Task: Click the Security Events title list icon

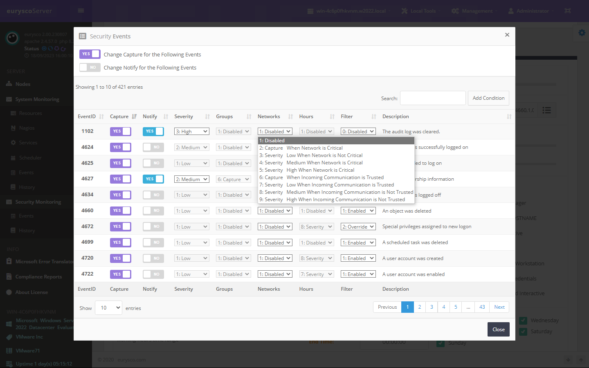Action: click(83, 36)
